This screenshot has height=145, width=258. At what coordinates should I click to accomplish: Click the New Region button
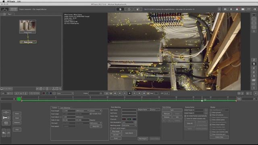143,139
